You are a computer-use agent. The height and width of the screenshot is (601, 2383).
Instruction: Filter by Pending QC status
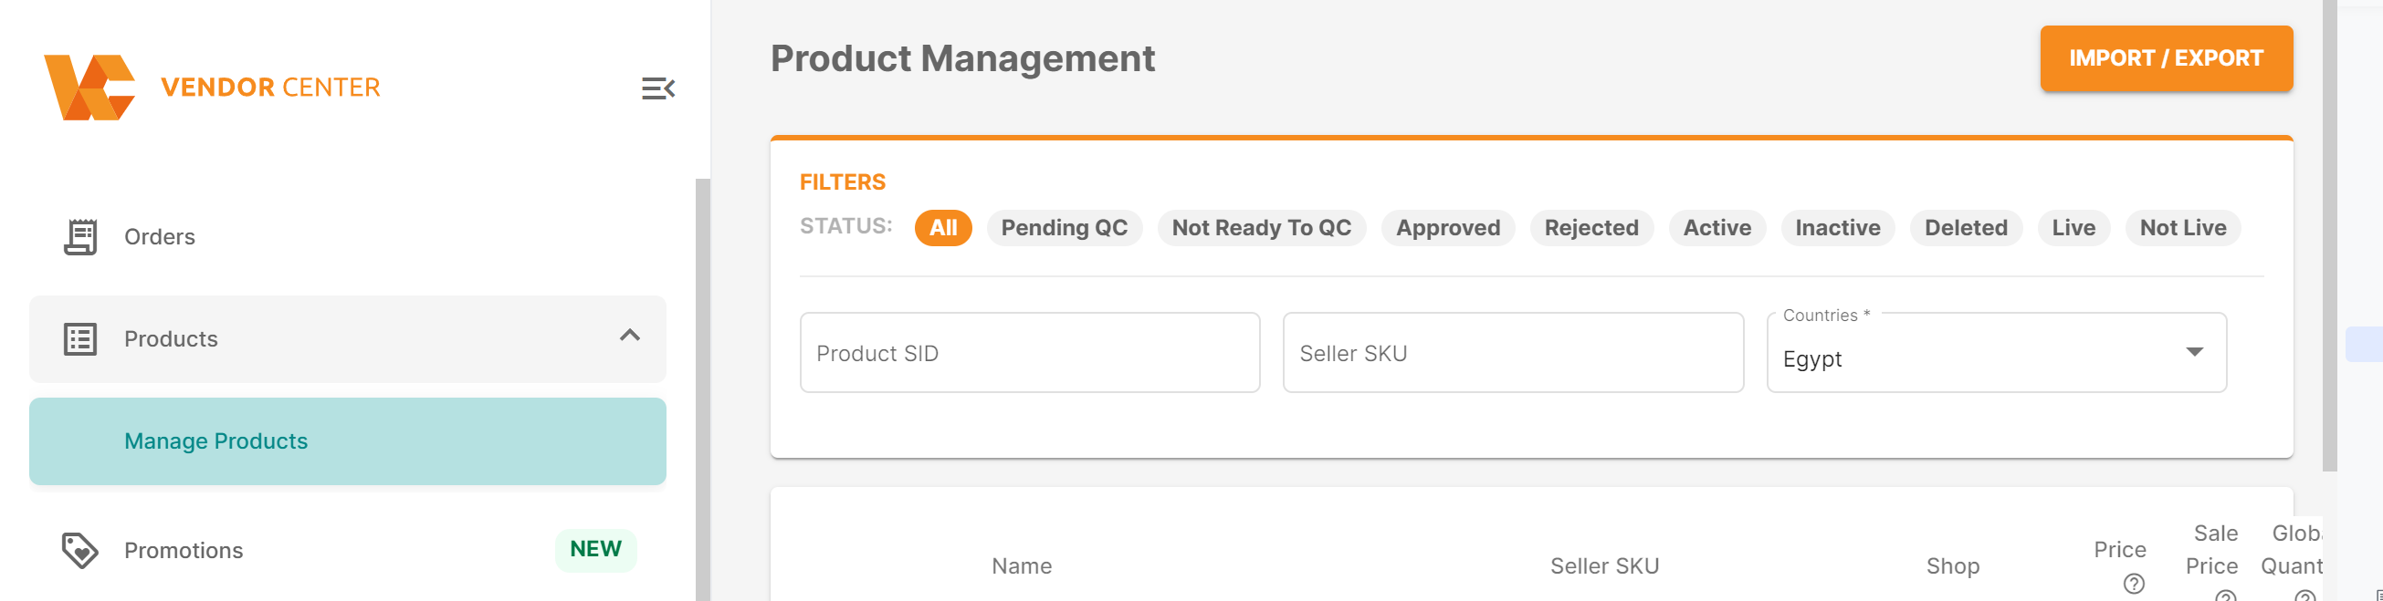click(x=1064, y=228)
